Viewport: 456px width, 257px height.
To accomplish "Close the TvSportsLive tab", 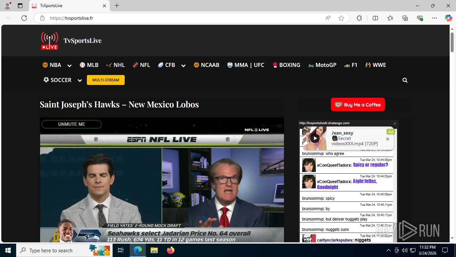I will tap(104, 6).
